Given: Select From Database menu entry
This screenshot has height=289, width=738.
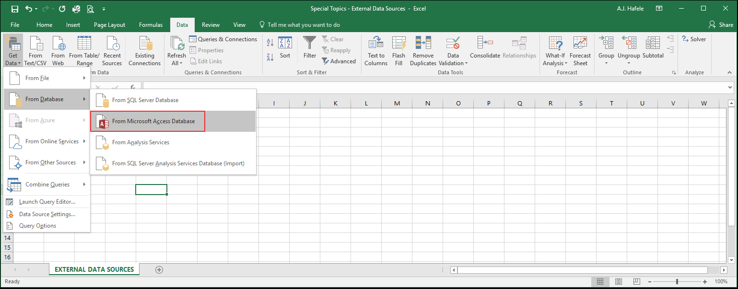Looking at the screenshot, I should click(47, 99).
